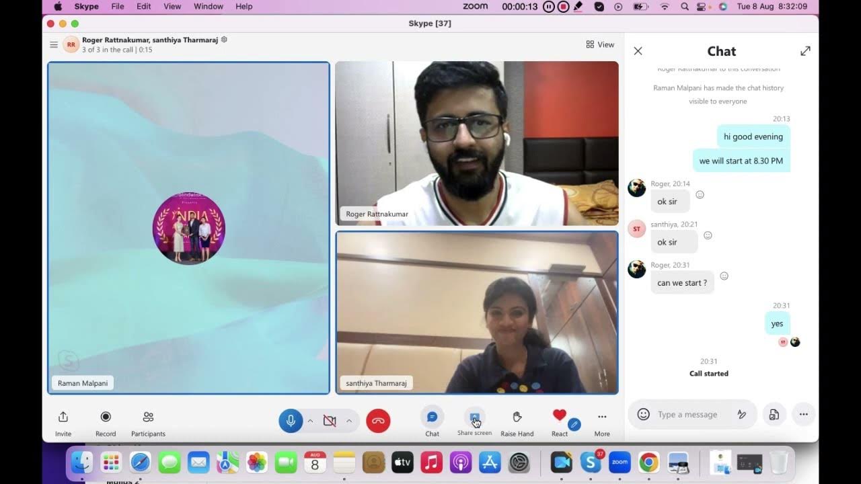React to 'can we start ?' message
The width and height of the screenshot is (861, 484).
724,276
